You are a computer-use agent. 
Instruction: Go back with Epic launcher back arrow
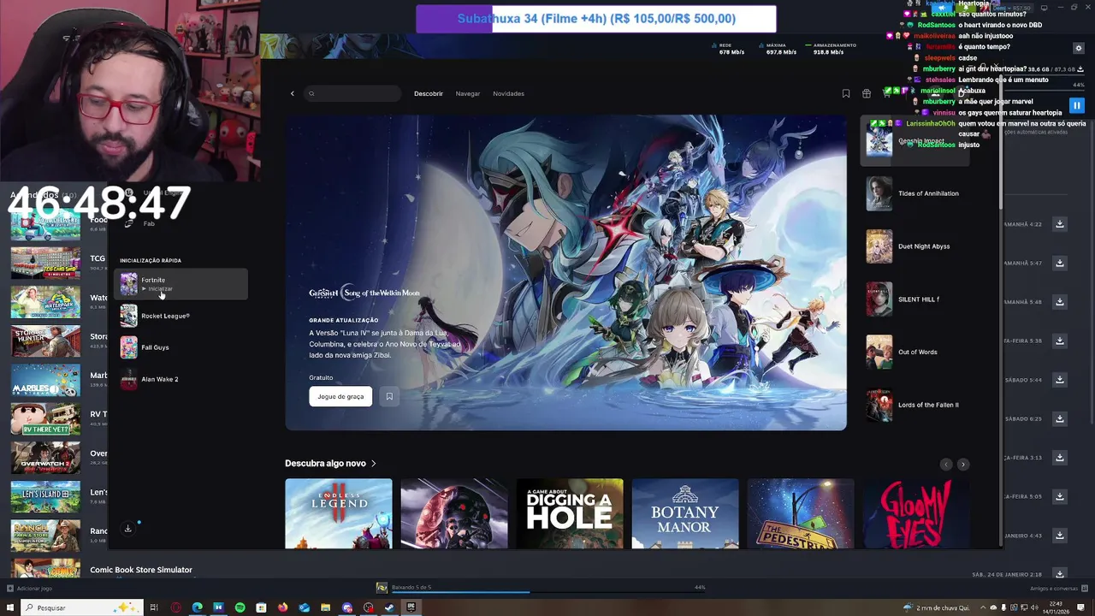[x=292, y=93]
